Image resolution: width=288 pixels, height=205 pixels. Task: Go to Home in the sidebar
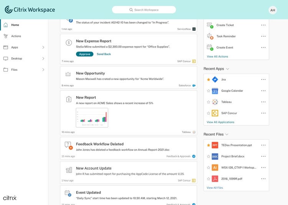(x=24, y=25)
